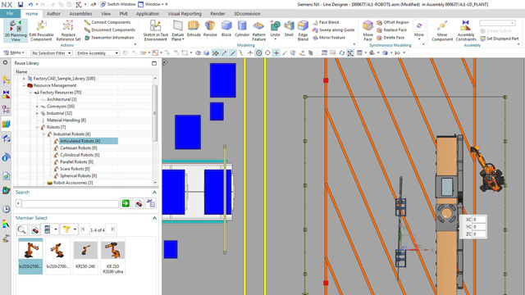Create a Block feature

[x=226, y=29]
